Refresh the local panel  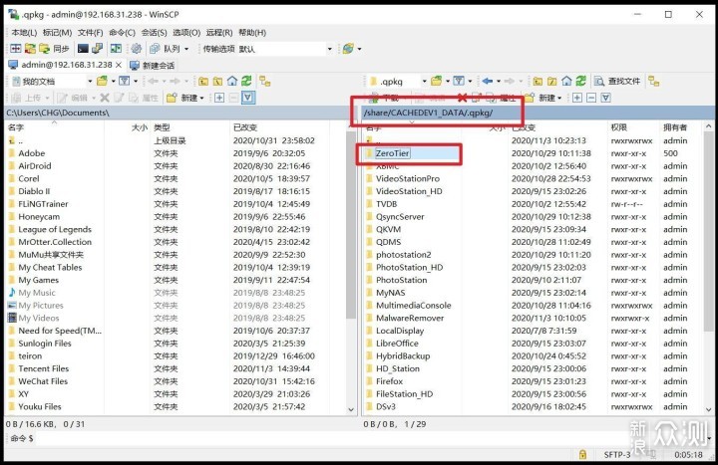[246, 82]
